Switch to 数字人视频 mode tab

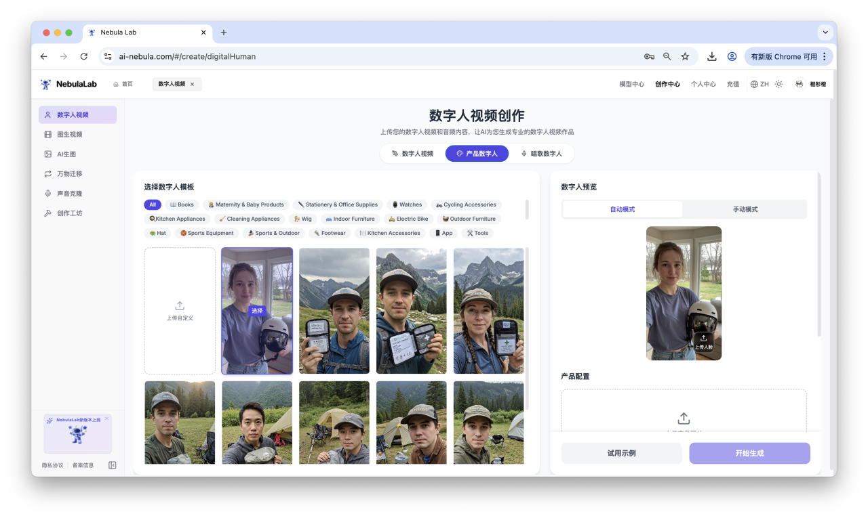coord(412,154)
